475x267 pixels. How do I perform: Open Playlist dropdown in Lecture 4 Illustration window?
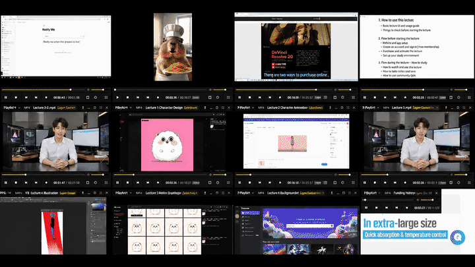pos(5,193)
